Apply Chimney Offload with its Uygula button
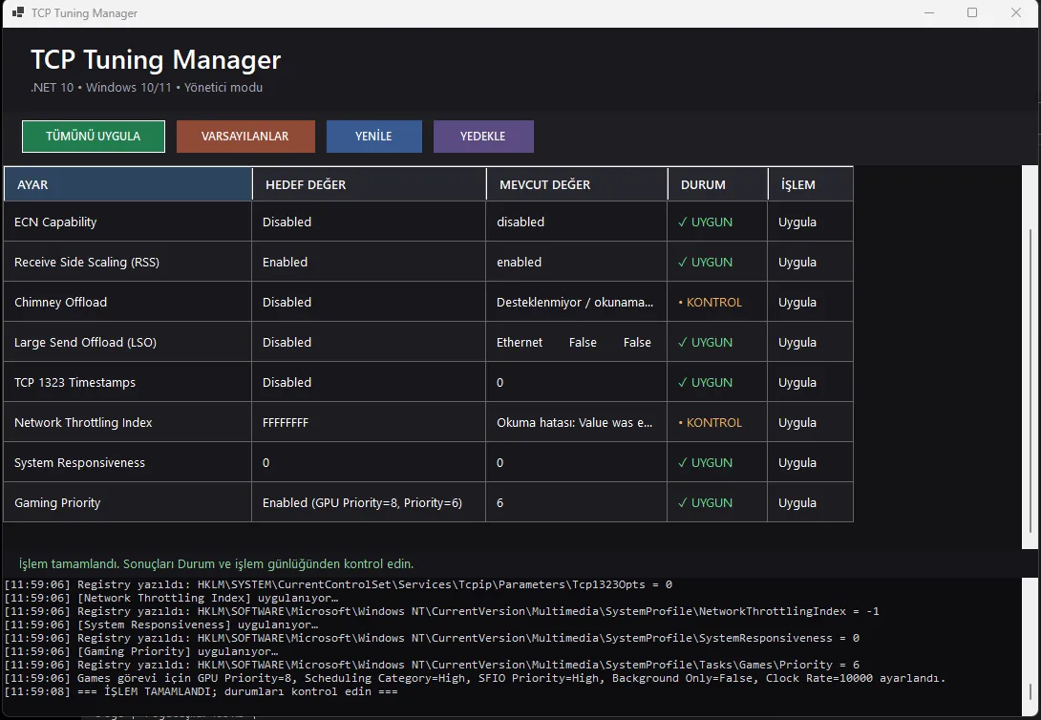This screenshot has height=720, width=1041. click(x=797, y=302)
